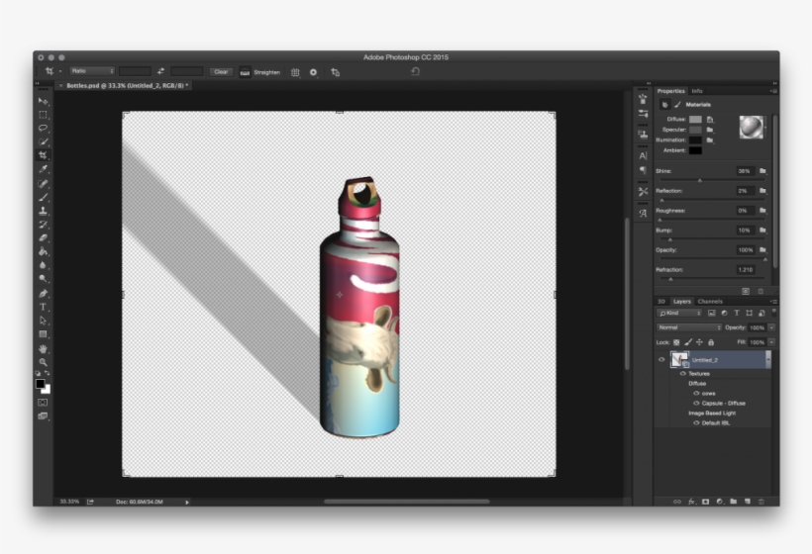812x554 pixels.
Task: Open the Normal blend mode dropdown
Action: (689, 327)
